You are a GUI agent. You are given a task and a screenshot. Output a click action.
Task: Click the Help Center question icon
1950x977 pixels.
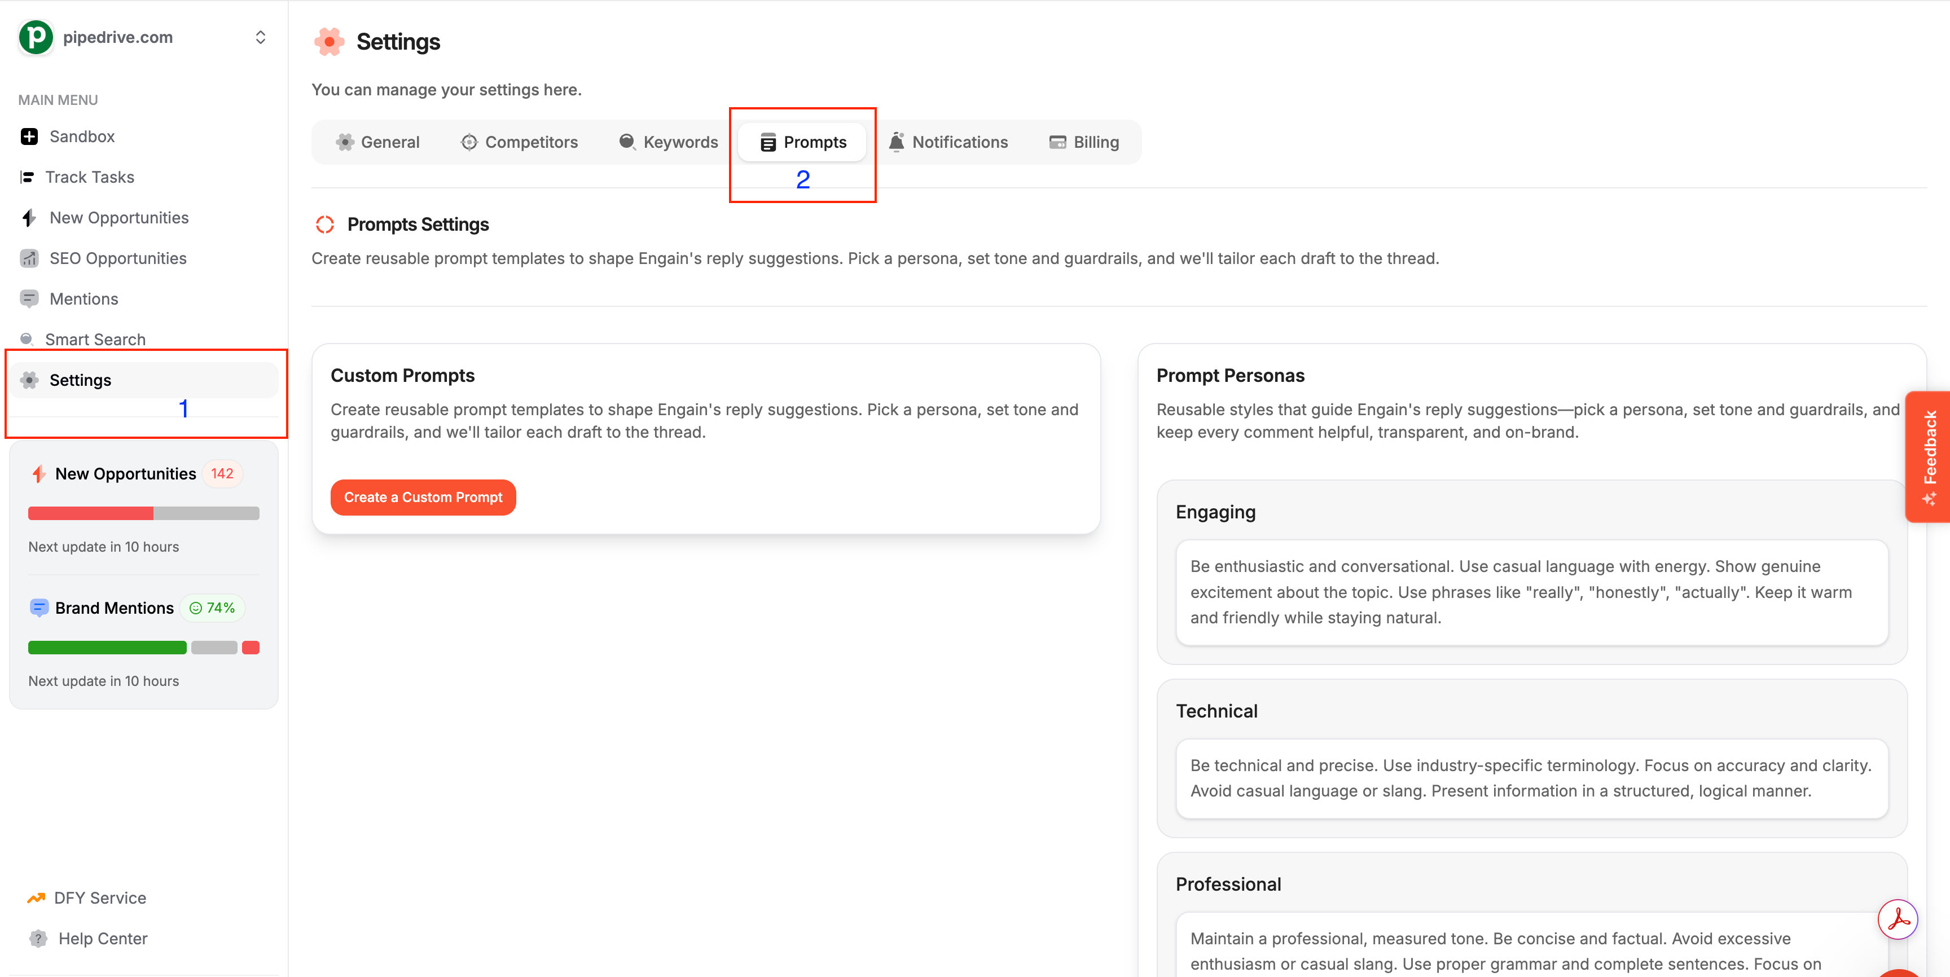coord(38,939)
